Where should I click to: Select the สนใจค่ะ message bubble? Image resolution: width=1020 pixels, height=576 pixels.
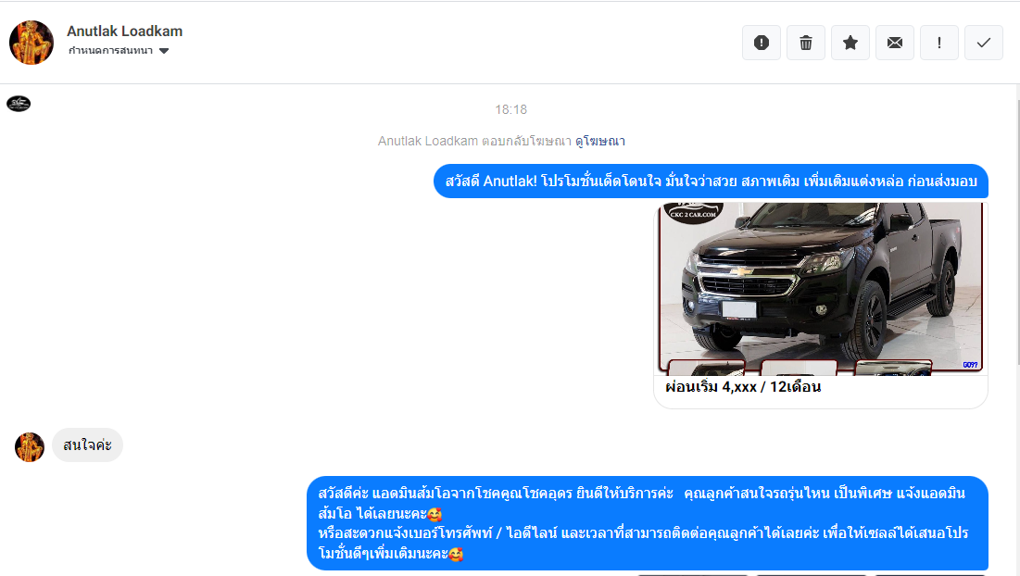click(x=87, y=445)
